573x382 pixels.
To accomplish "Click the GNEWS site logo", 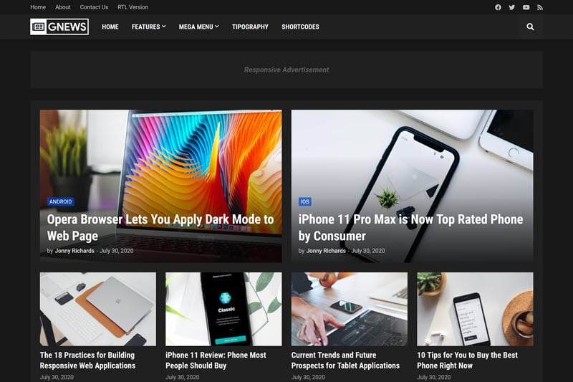I will (x=59, y=27).
